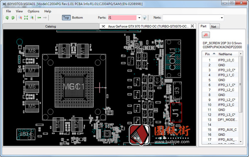
Task: Click the light bulb highlight icon
Action: (144, 17)
